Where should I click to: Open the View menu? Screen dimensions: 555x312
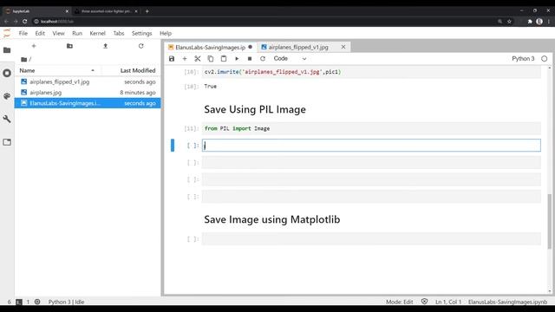(58, 33)
